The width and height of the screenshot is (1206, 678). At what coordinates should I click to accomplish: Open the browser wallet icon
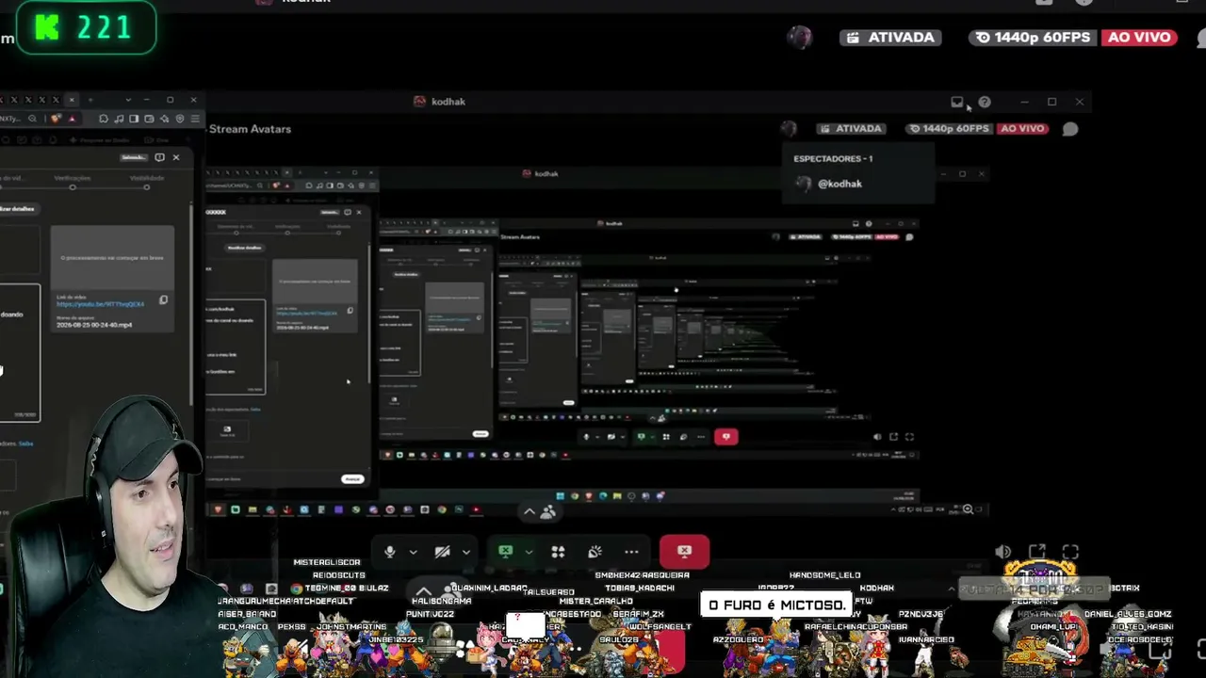coord(149,119)
